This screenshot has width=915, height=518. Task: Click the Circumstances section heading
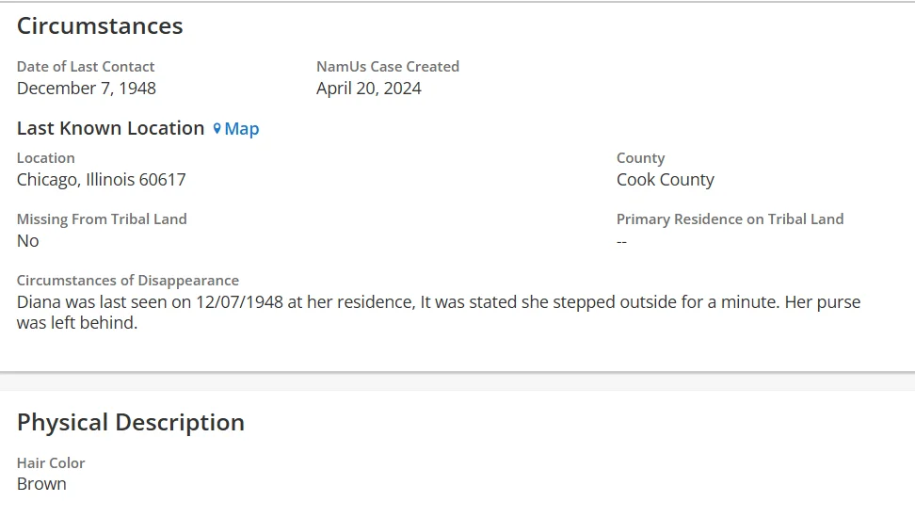click(100, 26)
